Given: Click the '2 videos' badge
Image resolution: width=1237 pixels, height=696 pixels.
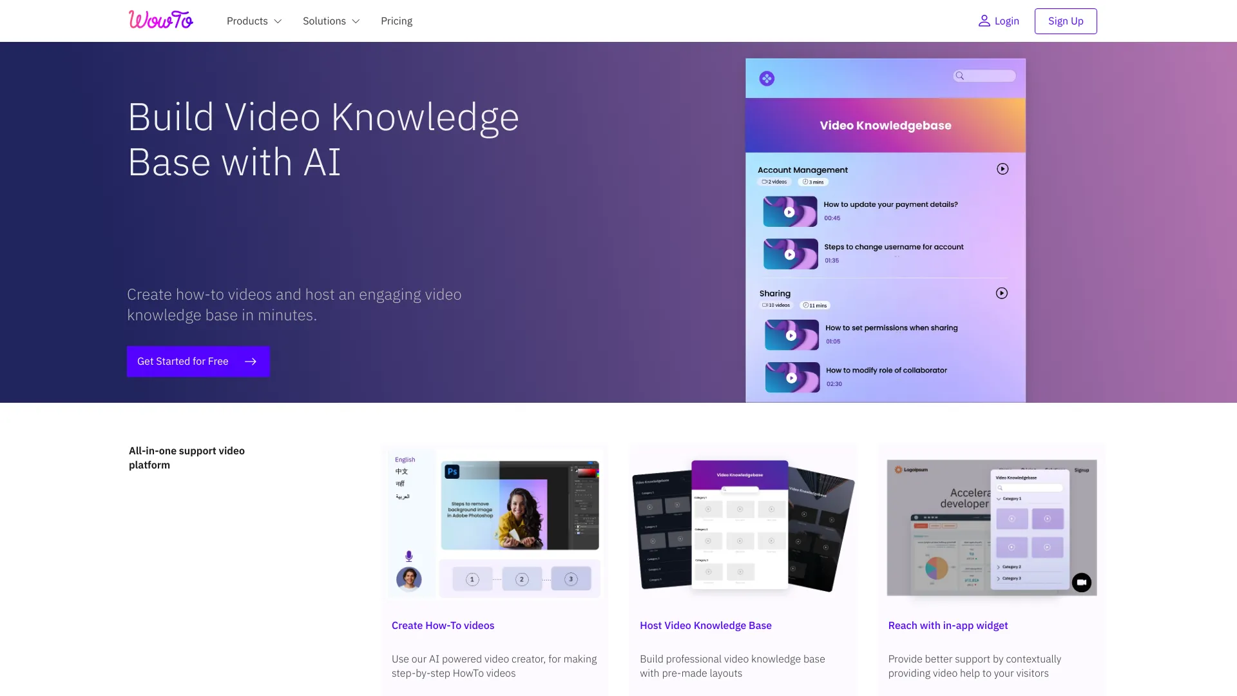Looking at the screenshot, I should click(x=774, y=182).
